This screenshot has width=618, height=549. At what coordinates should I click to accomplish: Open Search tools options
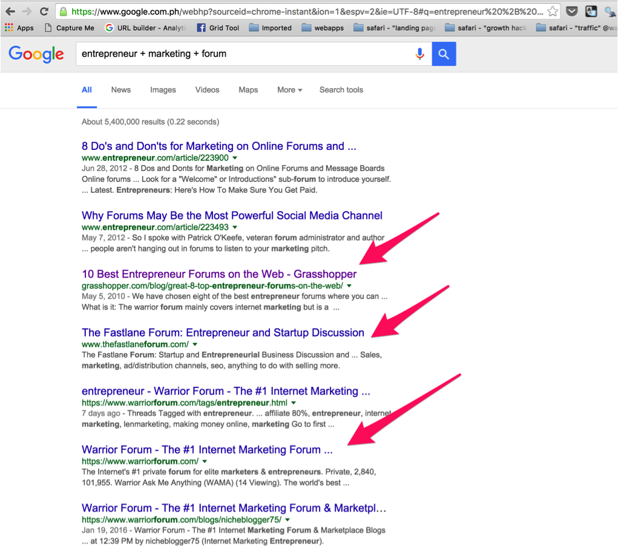341,90
